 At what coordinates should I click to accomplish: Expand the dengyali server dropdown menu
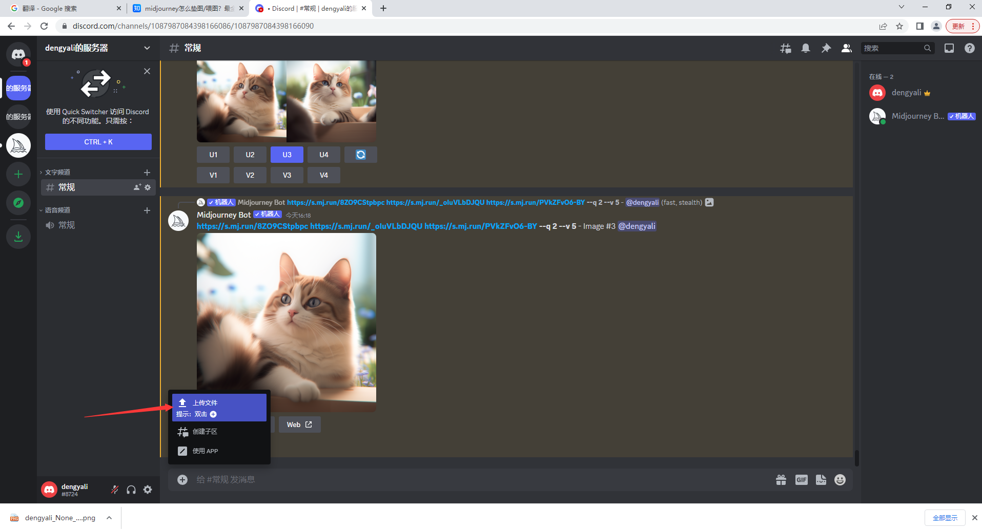pos(147,48)
